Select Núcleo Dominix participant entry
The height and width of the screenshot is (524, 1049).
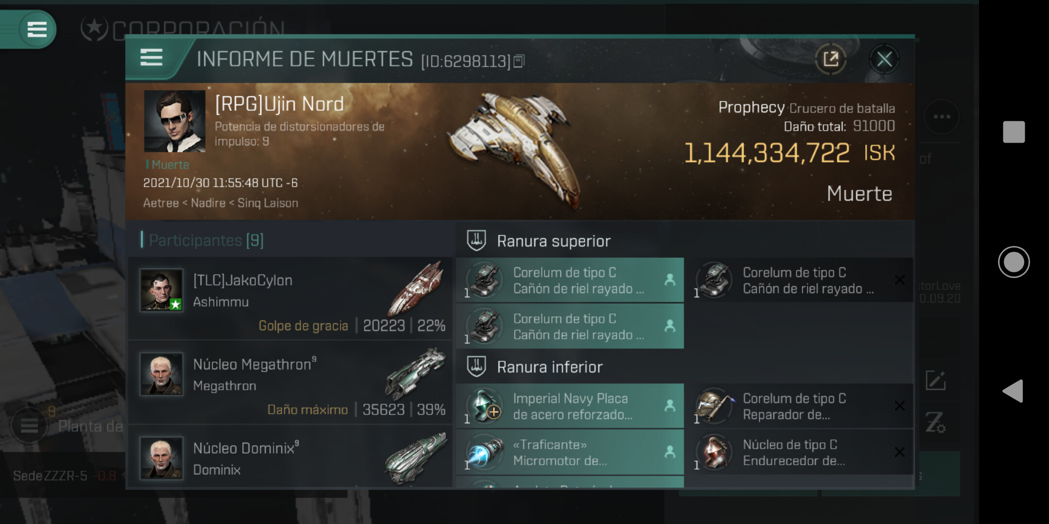pyautogui.click(x=290, y=457)
